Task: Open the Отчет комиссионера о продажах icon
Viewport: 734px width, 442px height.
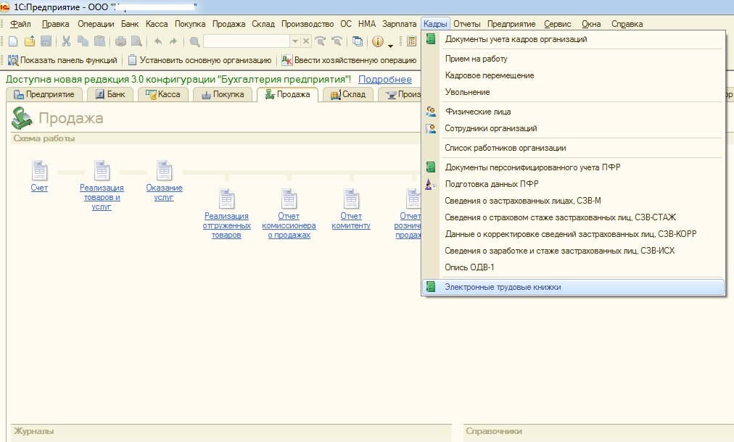Action: tap(289, 199)
